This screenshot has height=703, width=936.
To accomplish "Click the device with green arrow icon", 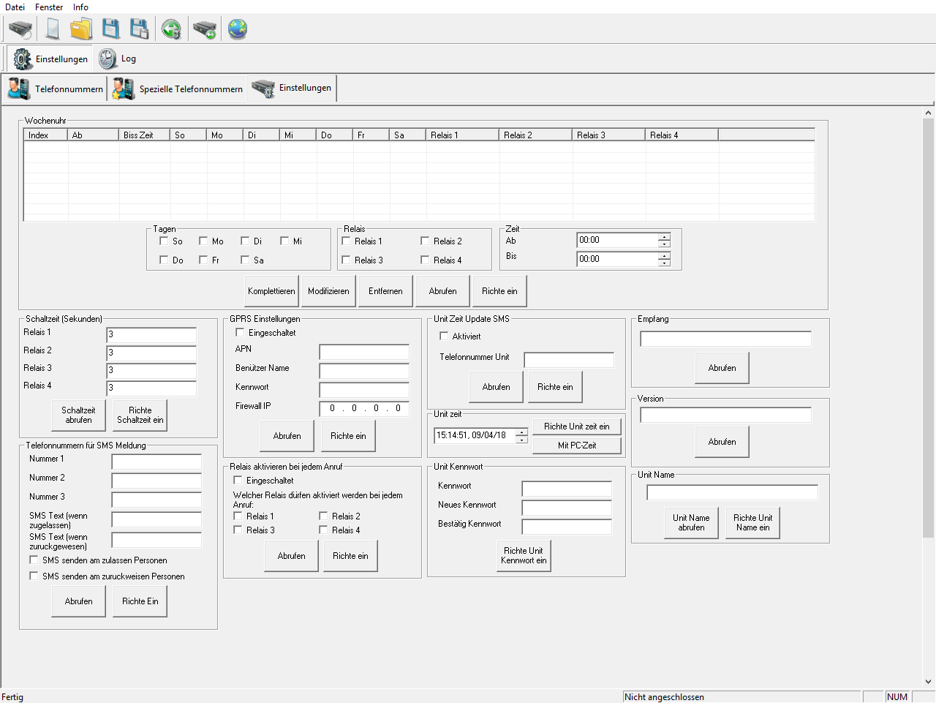I will point(205,29).
